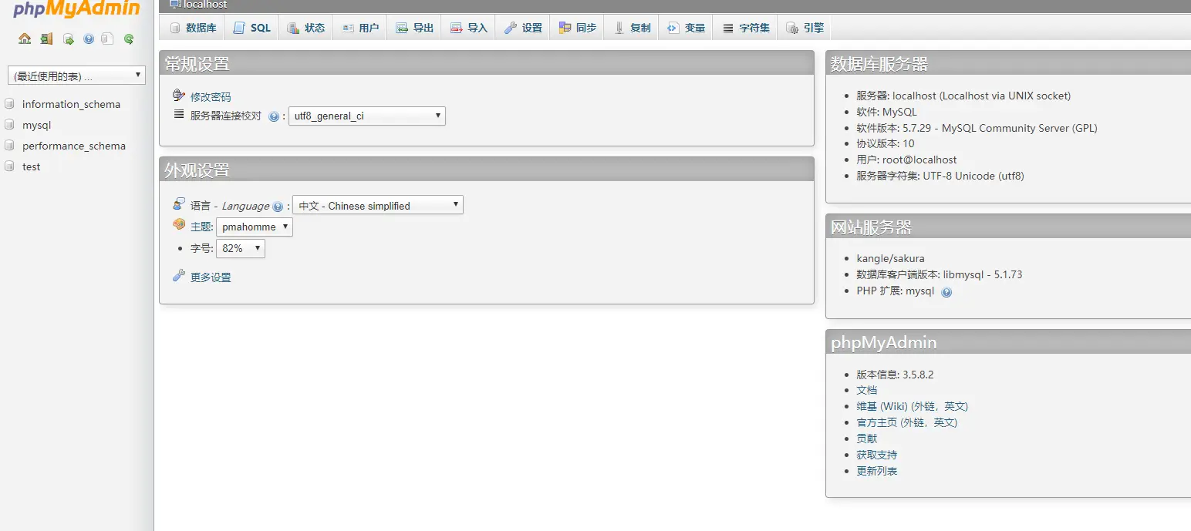This screenshot has width=1191, height=531.
Task: Open the 82% font size dropdown
Action: coord(241,248)
